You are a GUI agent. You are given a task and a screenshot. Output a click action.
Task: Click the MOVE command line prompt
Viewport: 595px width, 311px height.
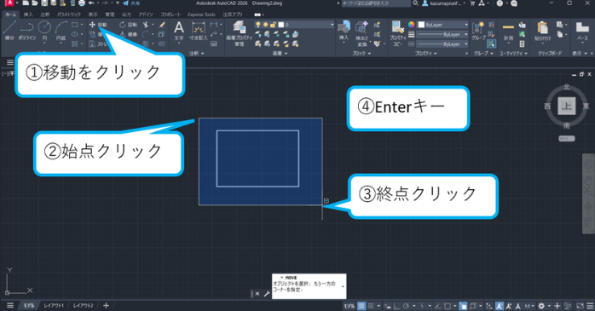309,286
